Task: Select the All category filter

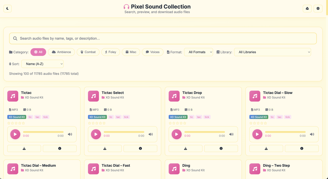Action: tap(38, 52)
